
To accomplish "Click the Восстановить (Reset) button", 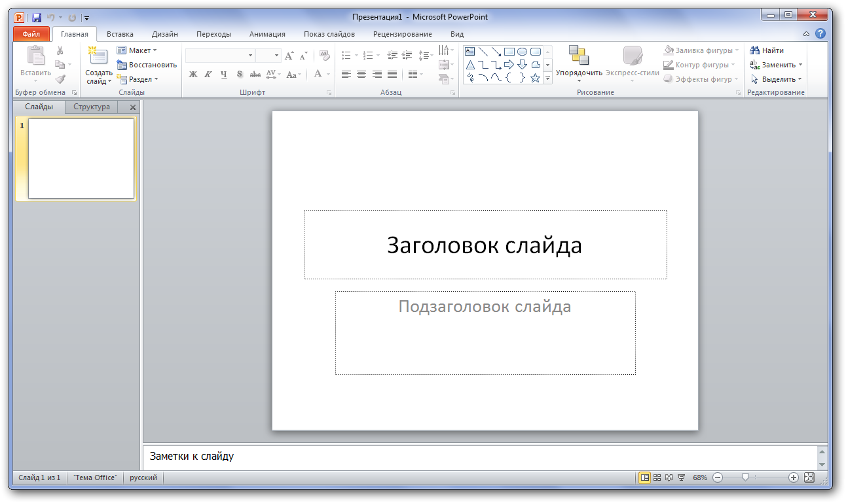I will (x=147, y=65).
